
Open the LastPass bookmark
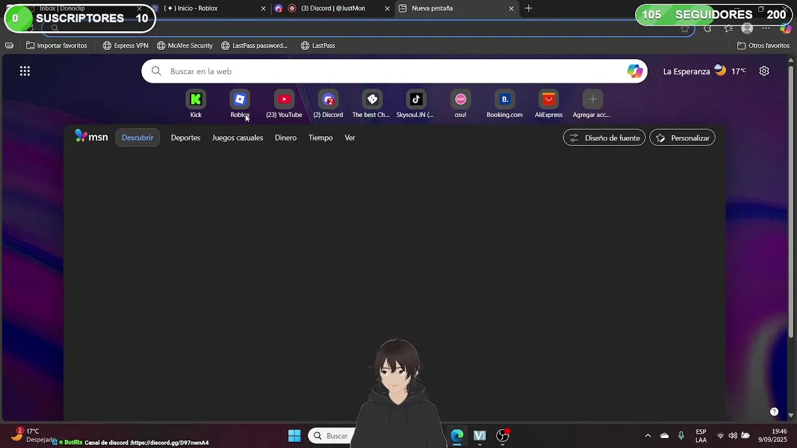point(318,45)
